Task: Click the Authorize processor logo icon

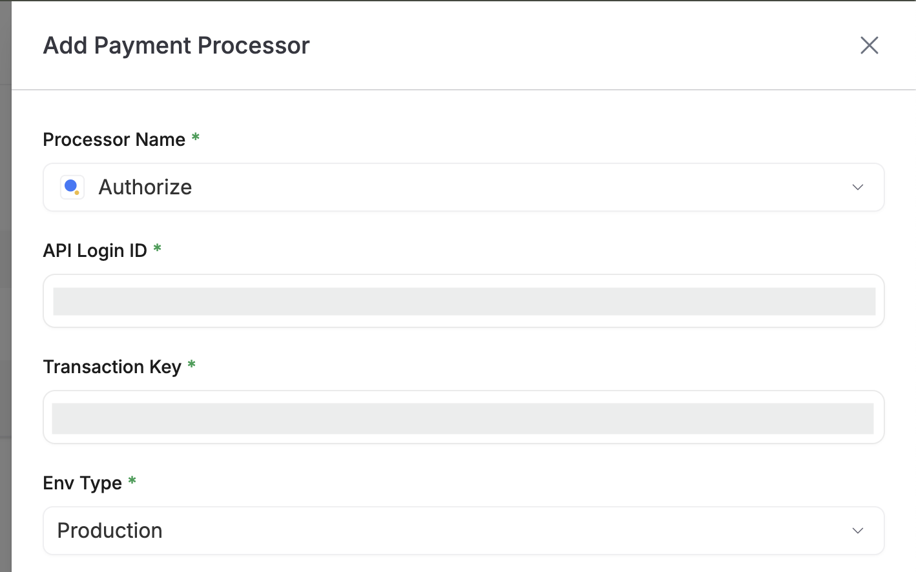Action: pyautogui.click(x=72, y=187)
